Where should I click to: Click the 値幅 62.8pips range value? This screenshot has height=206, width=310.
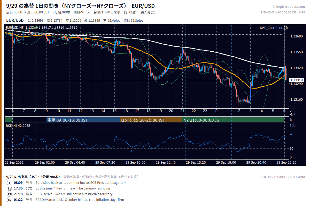(134, 20)
